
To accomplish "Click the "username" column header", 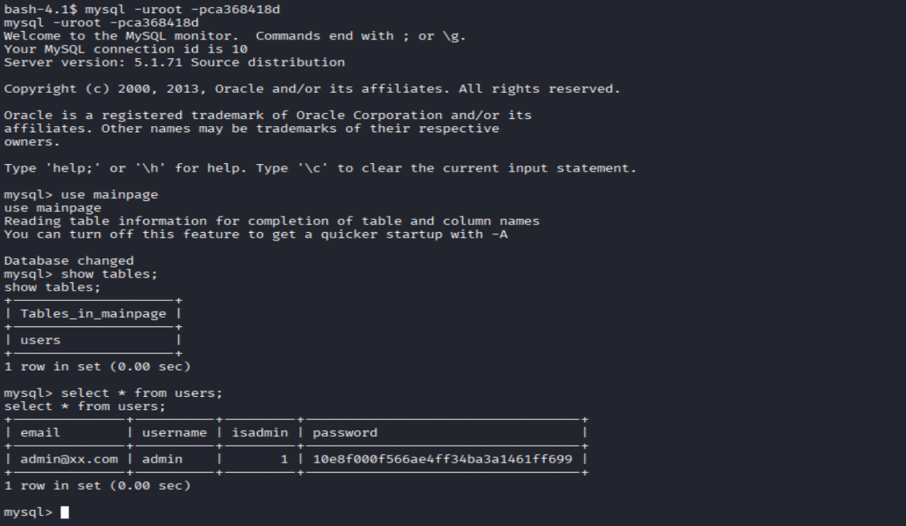I will (174, 432).
